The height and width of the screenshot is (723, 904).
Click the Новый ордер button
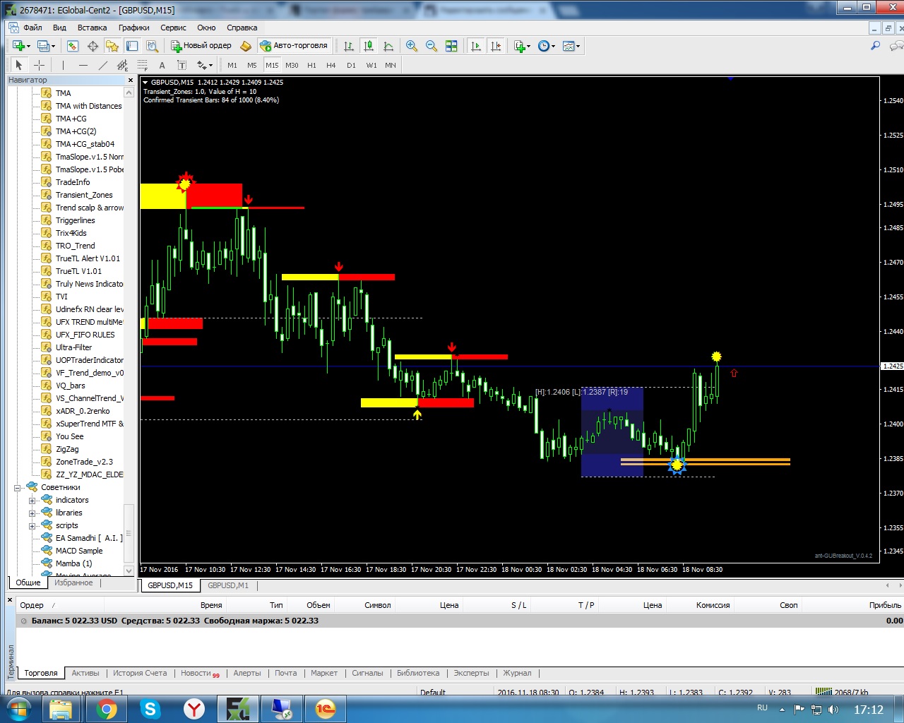(201, 46)
